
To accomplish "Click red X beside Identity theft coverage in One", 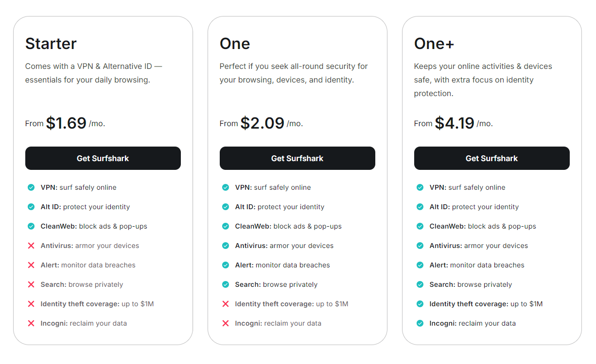I will (x=226, y=304).
